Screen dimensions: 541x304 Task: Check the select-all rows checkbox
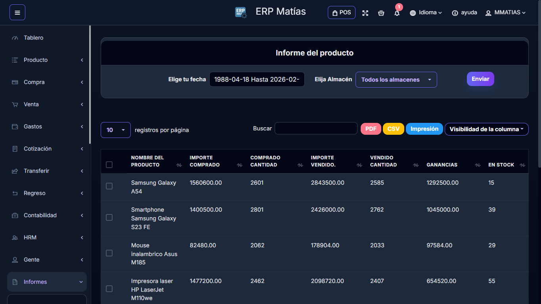[109, 164]
